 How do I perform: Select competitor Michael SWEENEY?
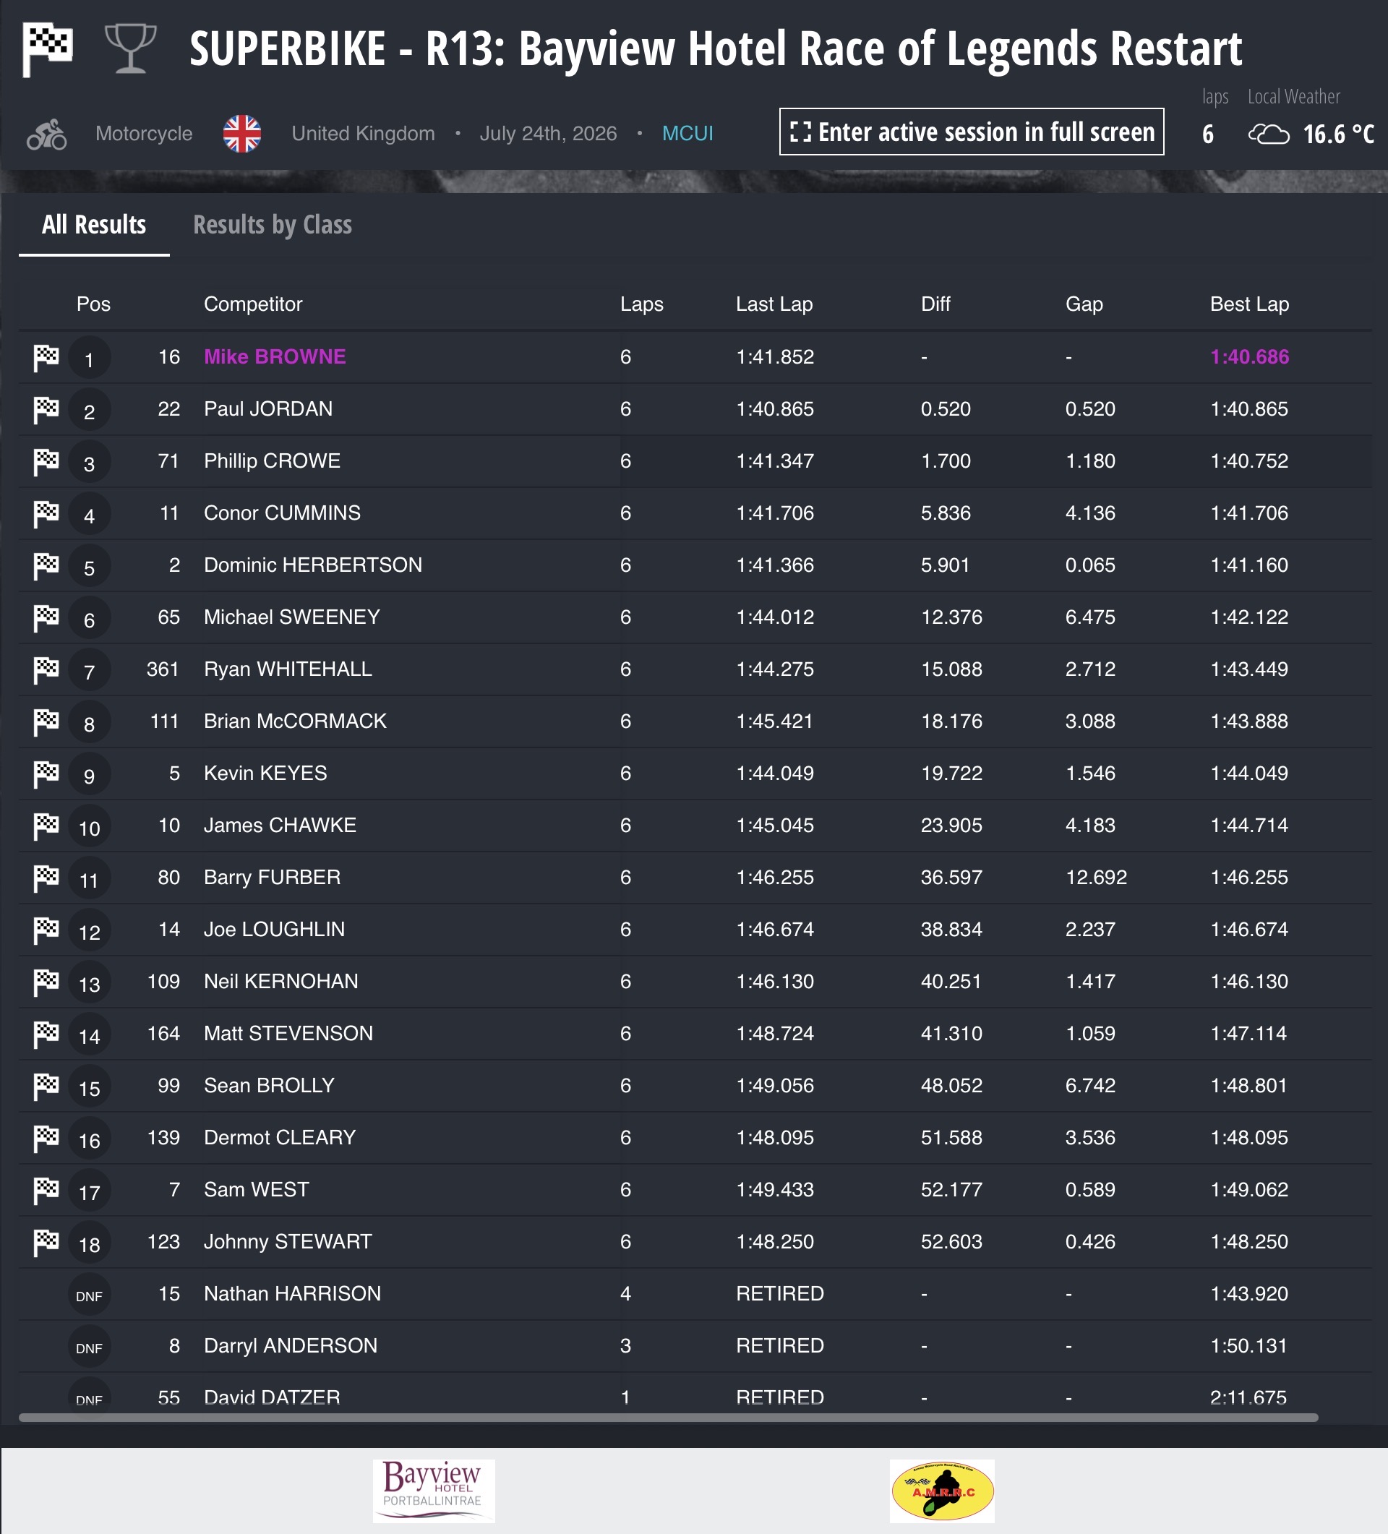291,617
